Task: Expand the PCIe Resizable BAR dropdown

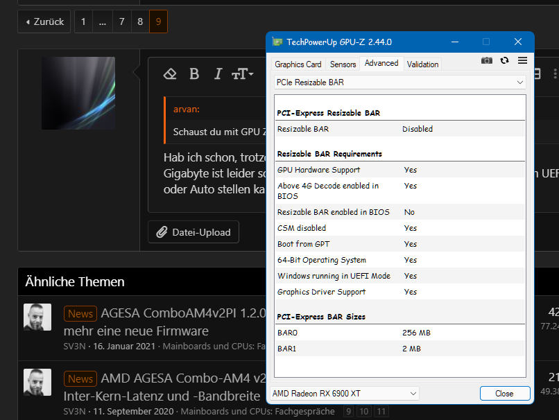Action: 400,82
